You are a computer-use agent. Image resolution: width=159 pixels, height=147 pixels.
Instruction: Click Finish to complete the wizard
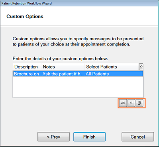coord(89,137)
